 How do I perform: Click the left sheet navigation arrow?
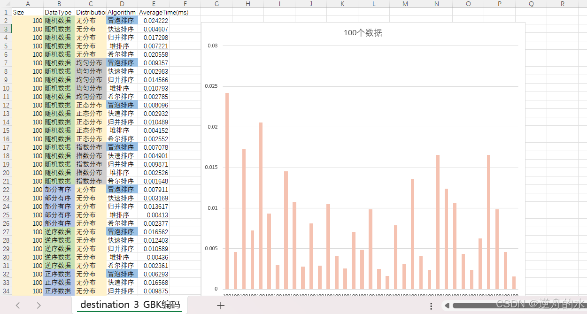tap(18, 305)
